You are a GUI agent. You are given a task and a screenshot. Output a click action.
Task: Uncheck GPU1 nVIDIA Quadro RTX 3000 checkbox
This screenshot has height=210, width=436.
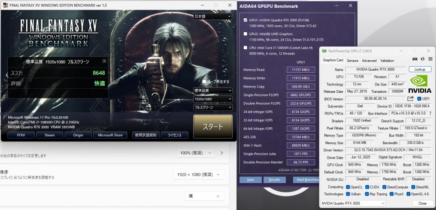(x=245, y=20)
